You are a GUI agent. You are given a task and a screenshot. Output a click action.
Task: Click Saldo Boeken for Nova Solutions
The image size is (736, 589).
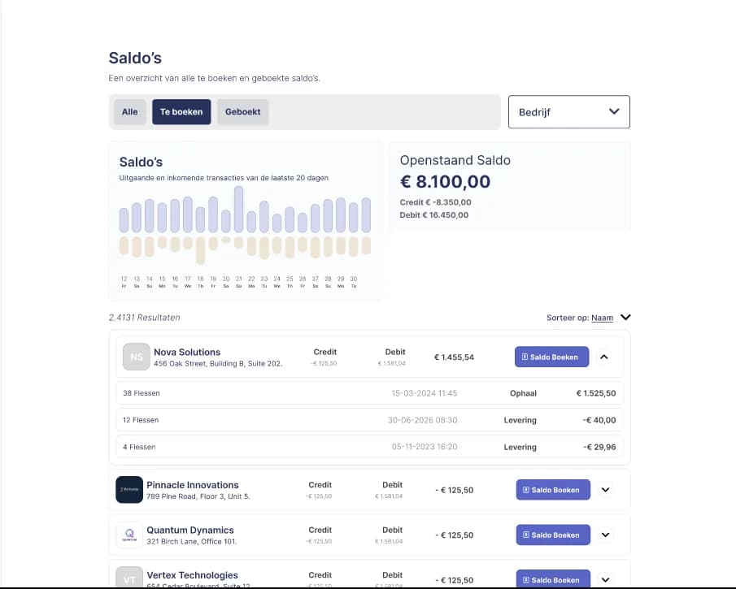(x=551, y=357)
